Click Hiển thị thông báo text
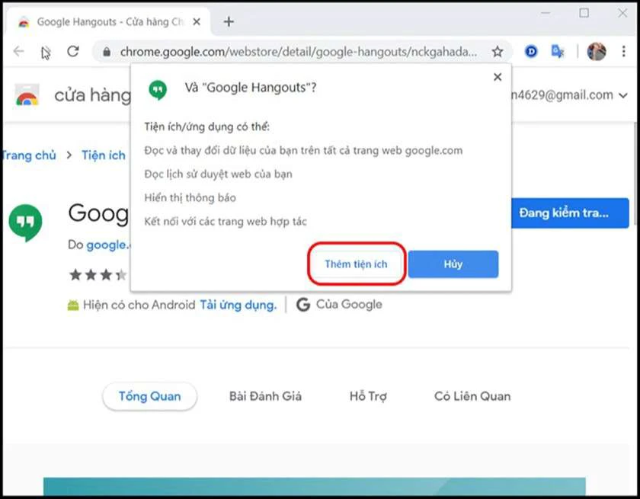The width and height of the screenshot is (640, 499). pos(190,198)
